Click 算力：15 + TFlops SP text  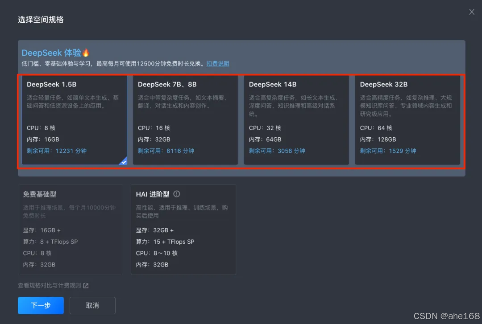coord(165,242)
